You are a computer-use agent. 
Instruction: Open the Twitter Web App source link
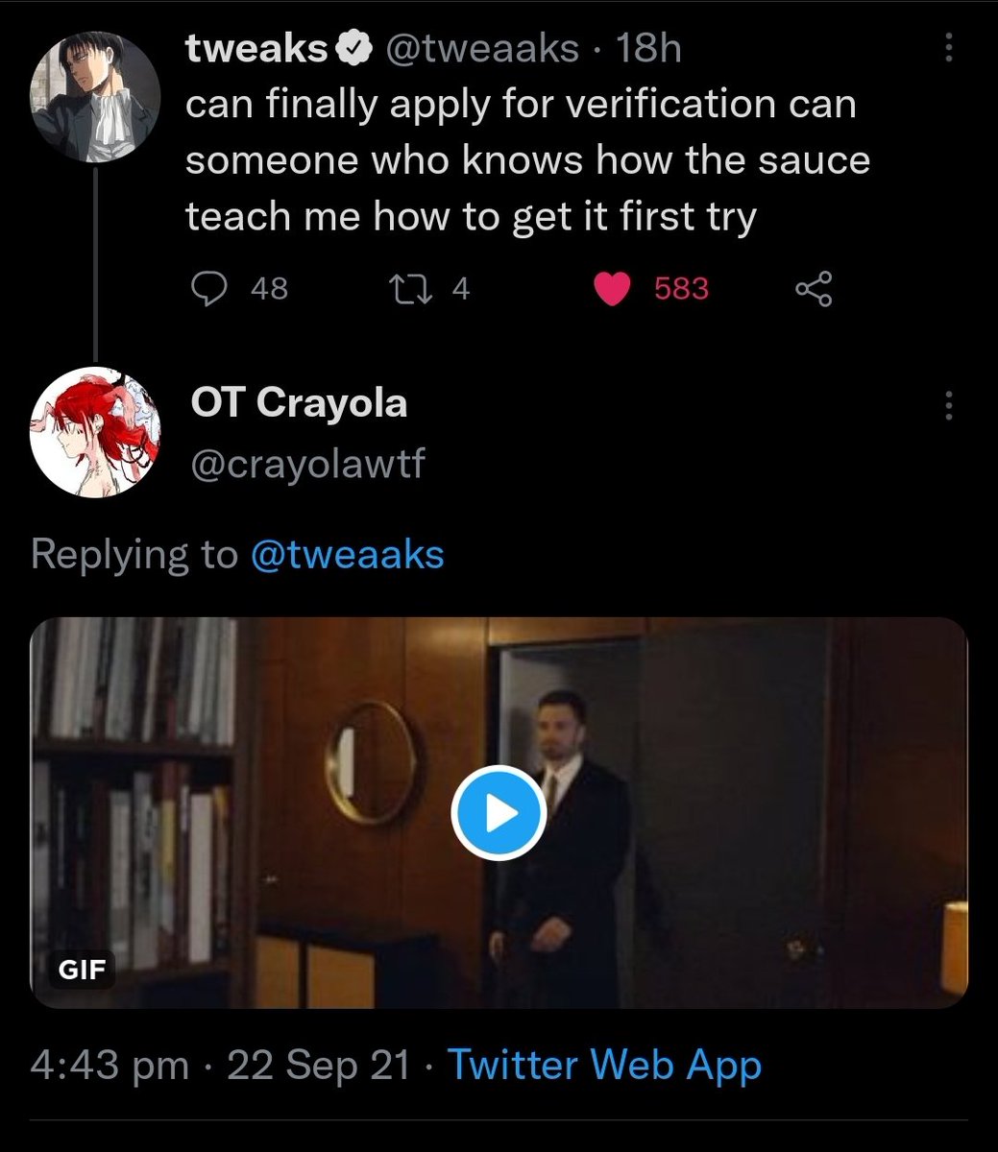[x=604, y=1065]
